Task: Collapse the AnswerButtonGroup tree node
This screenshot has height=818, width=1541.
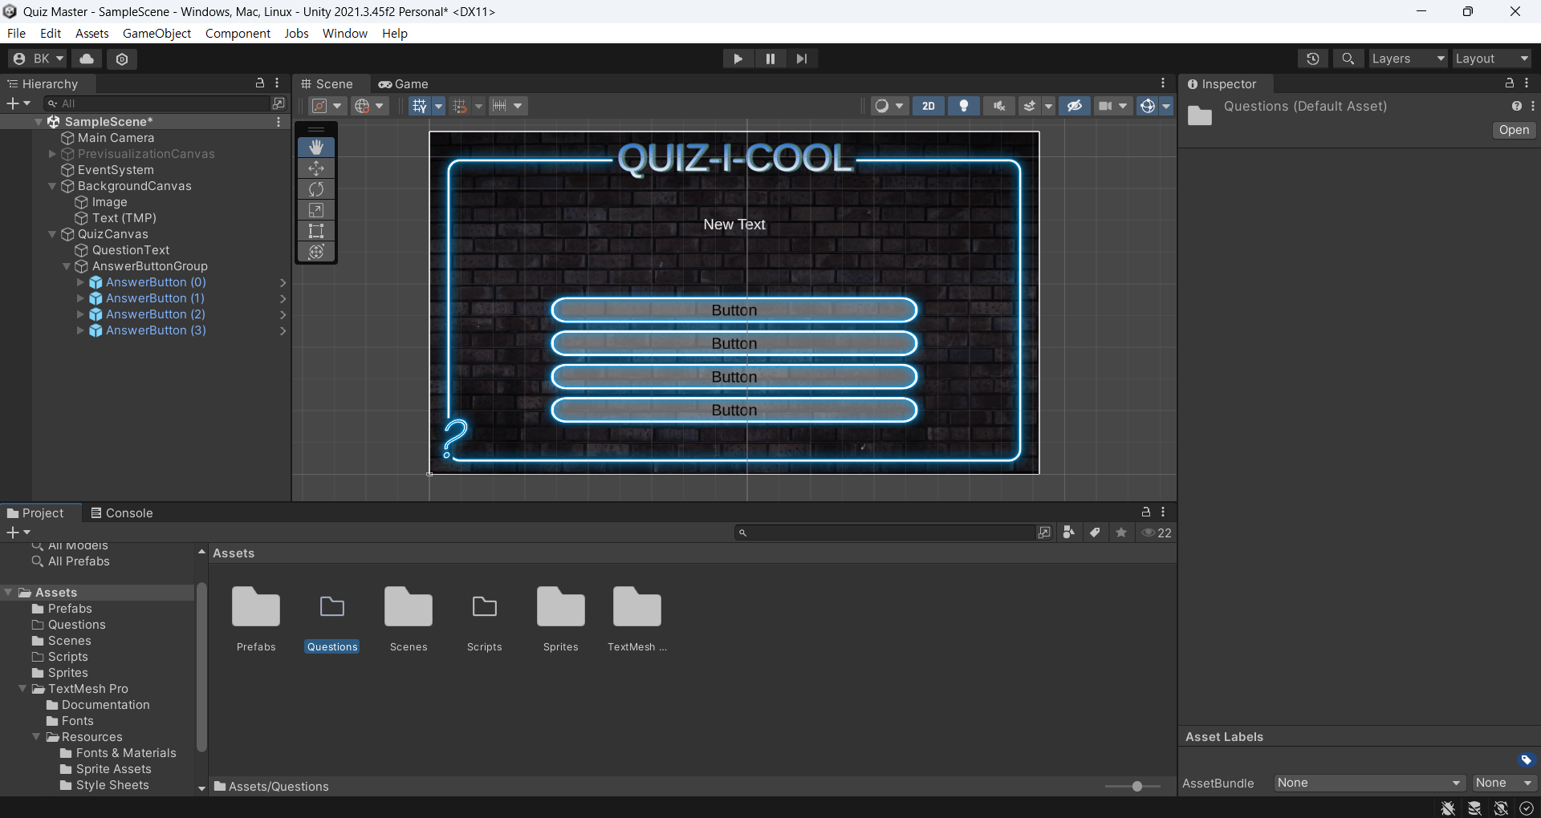Action: 67,266
